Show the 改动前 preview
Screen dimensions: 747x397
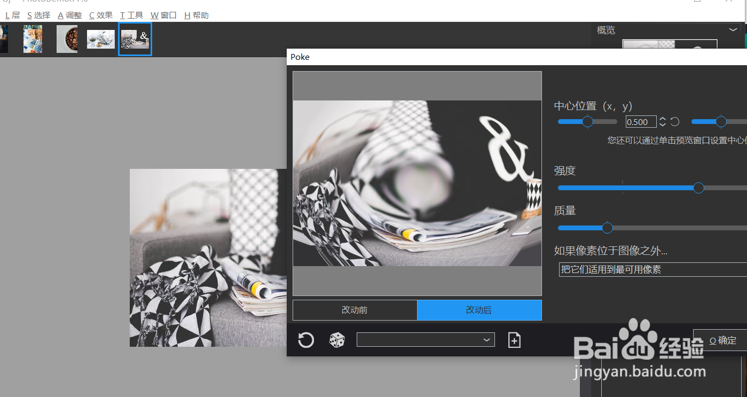click(355, 310)
